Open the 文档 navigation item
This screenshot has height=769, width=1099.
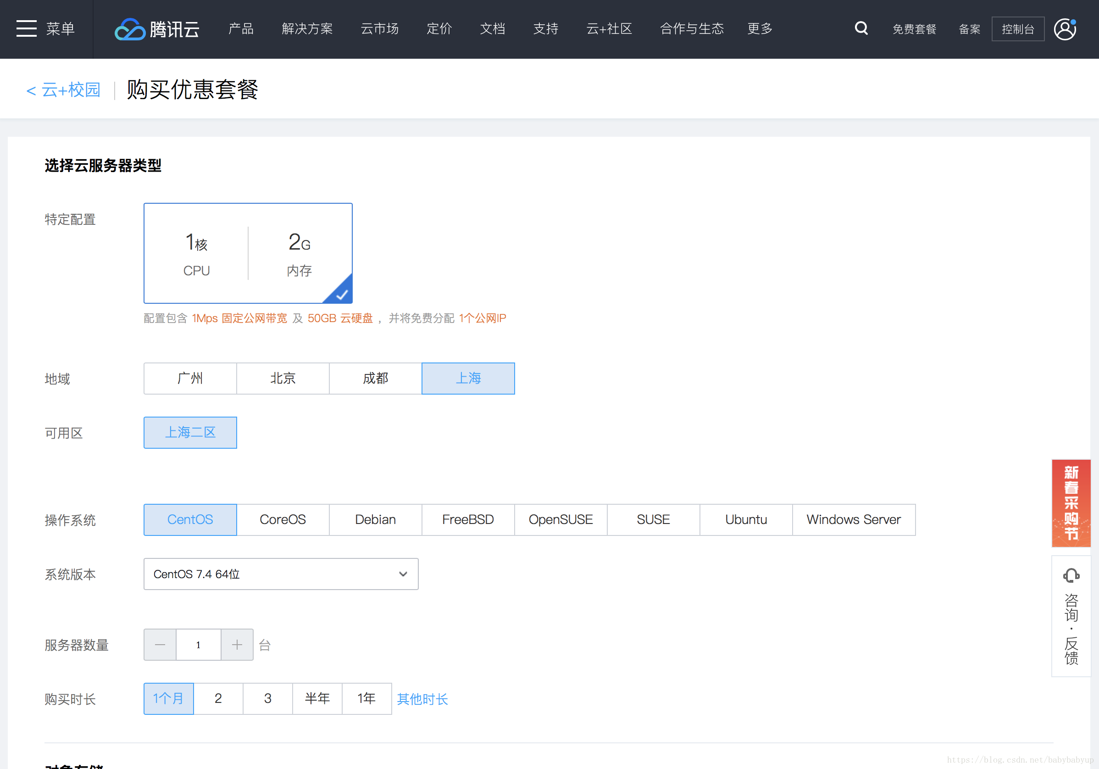click(x=493, y=29)
